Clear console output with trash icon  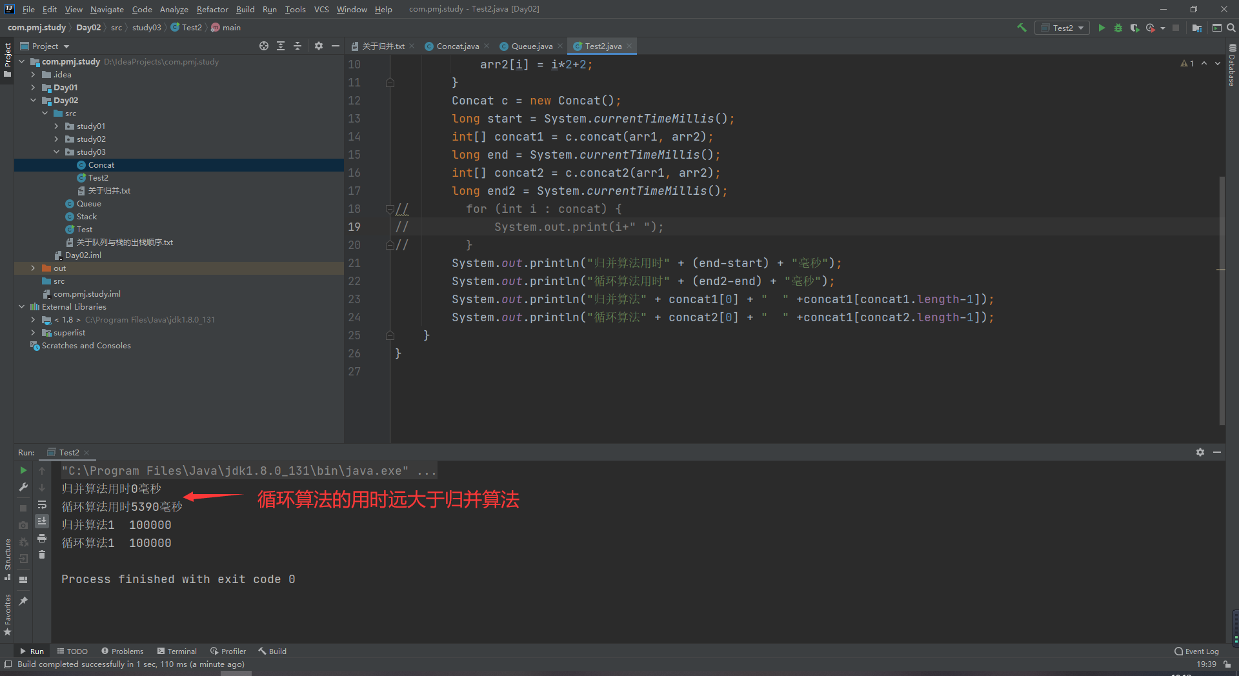click(x=42, y=555)
